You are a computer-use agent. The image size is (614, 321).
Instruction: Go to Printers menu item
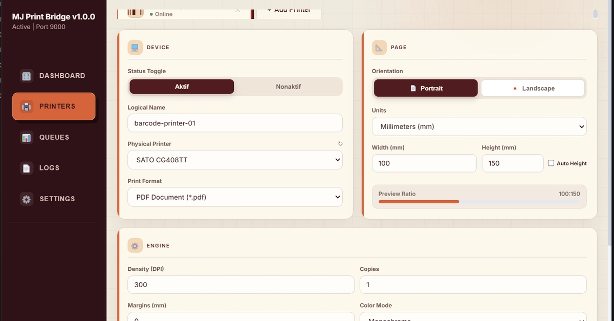pyautogui.click(x=54, y=106)
